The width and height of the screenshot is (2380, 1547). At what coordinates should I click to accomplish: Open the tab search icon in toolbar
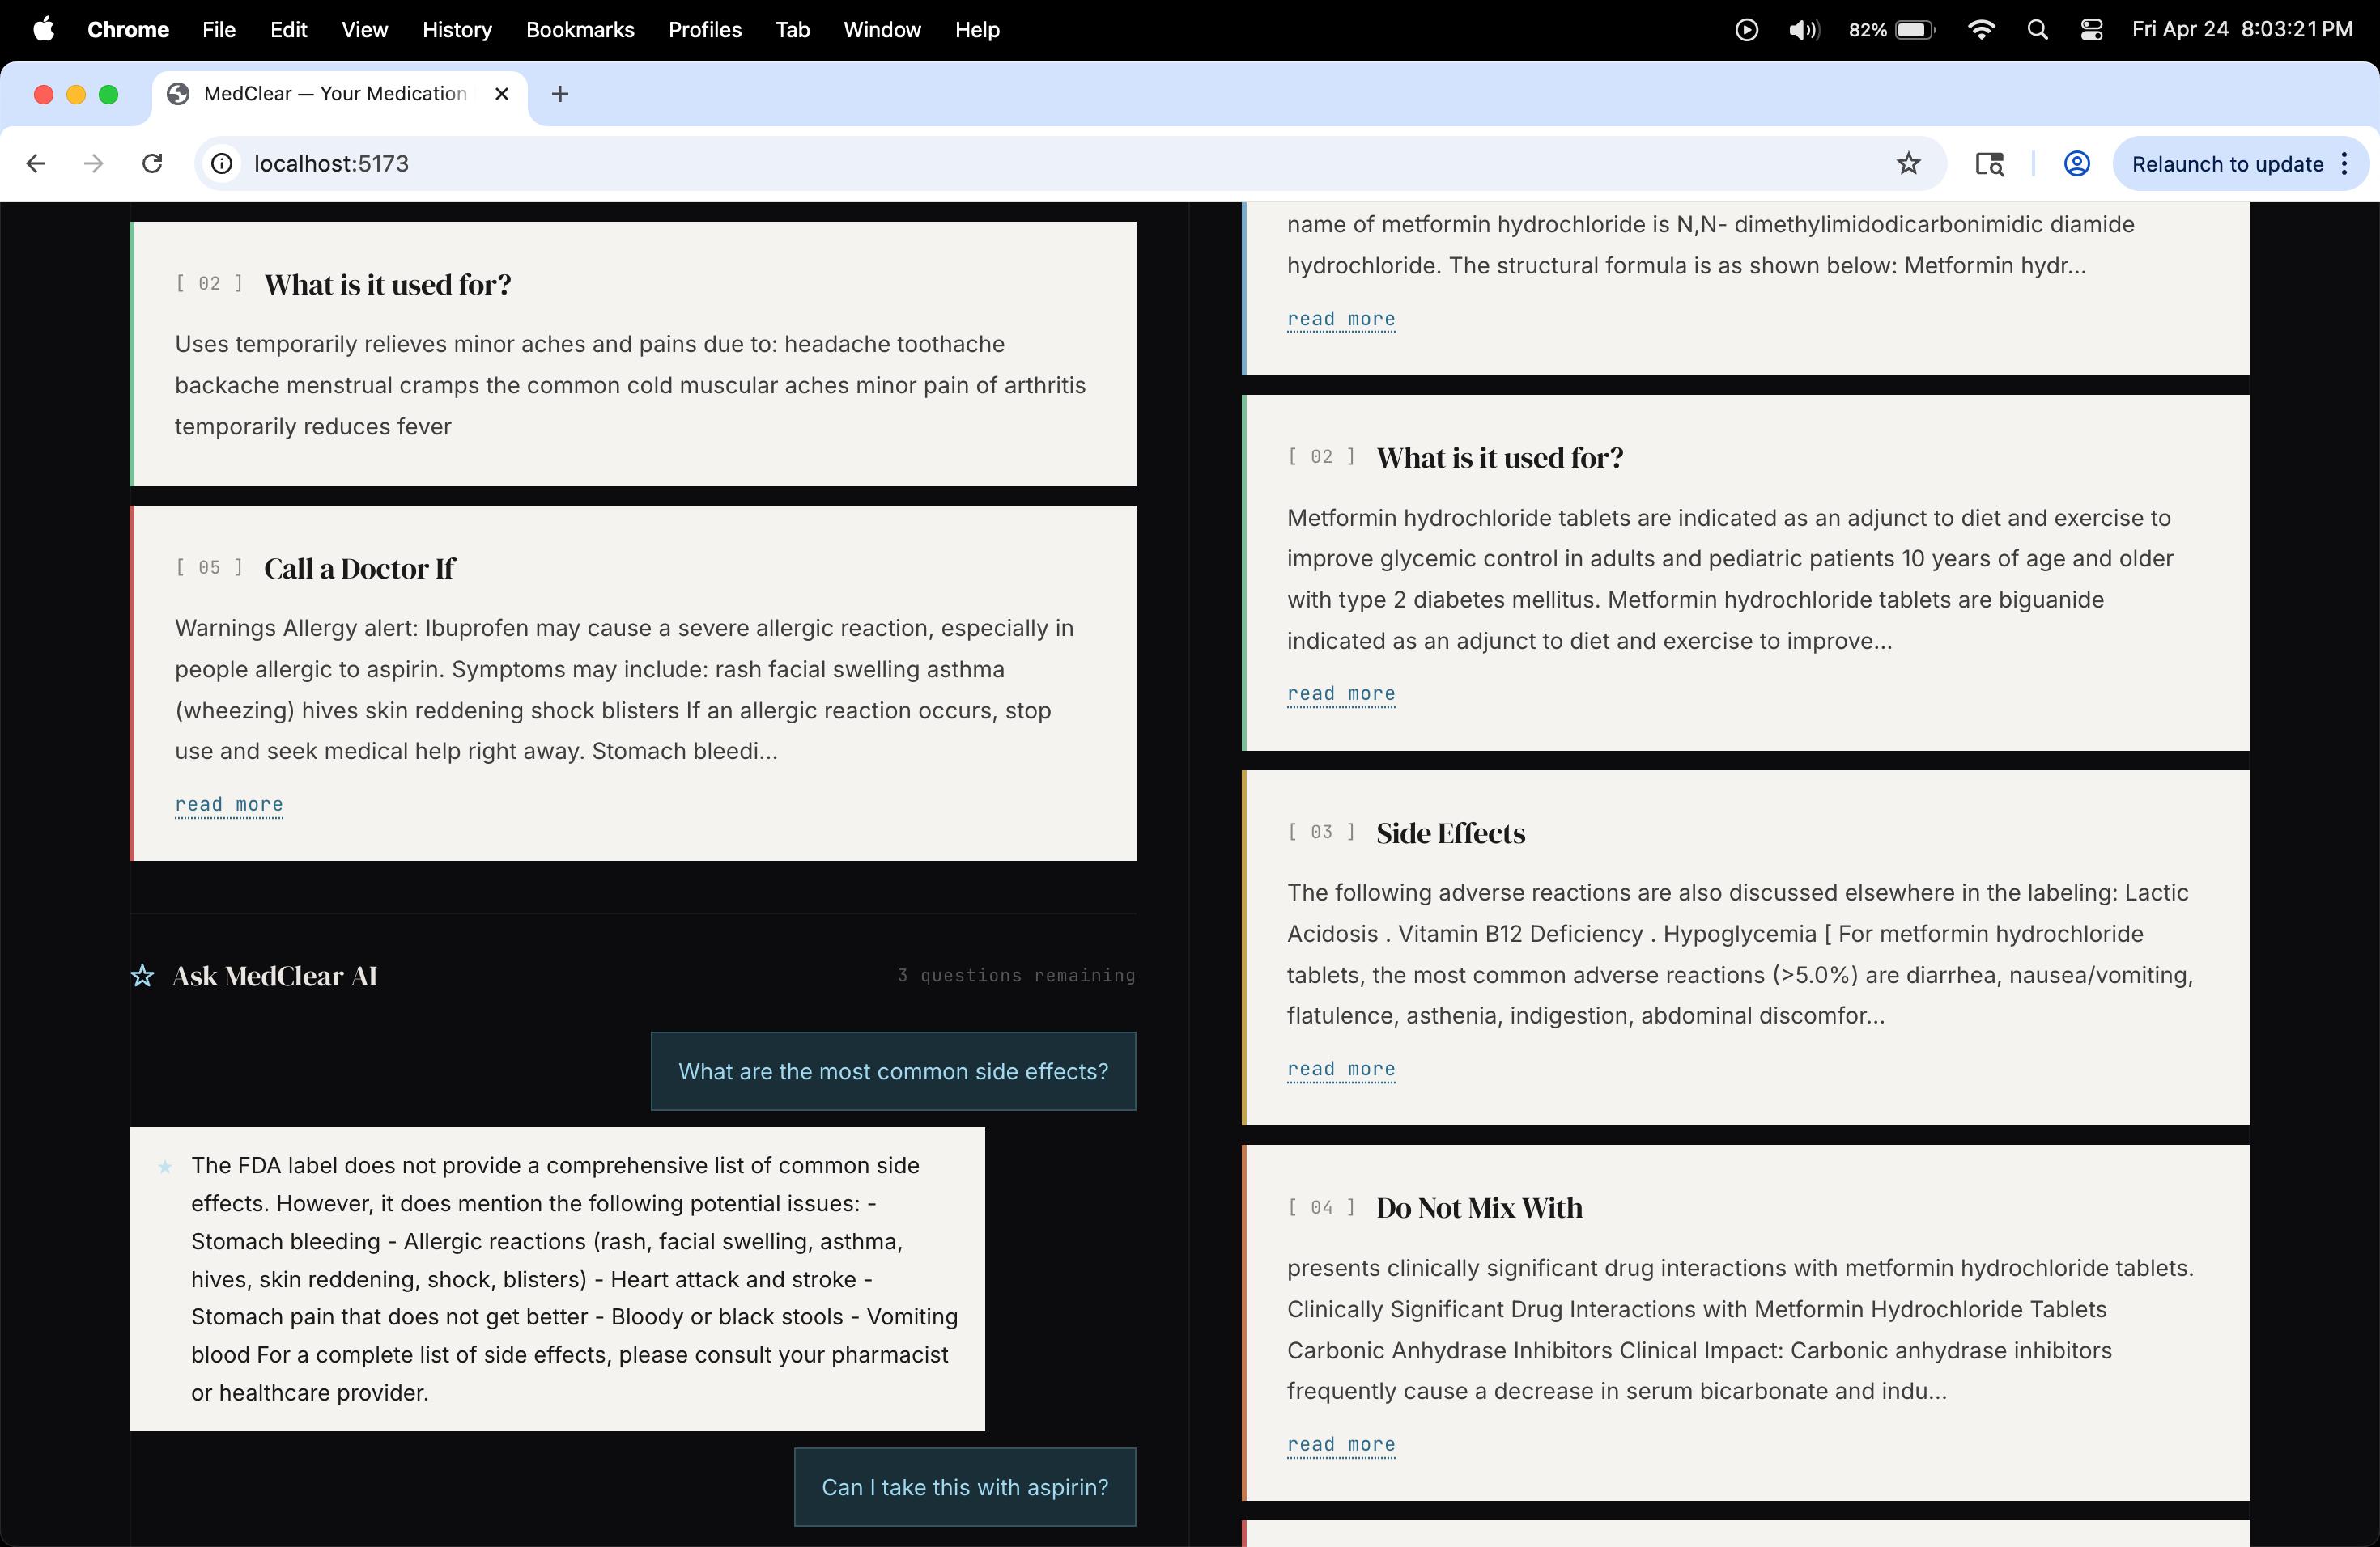click(1989, 164)
